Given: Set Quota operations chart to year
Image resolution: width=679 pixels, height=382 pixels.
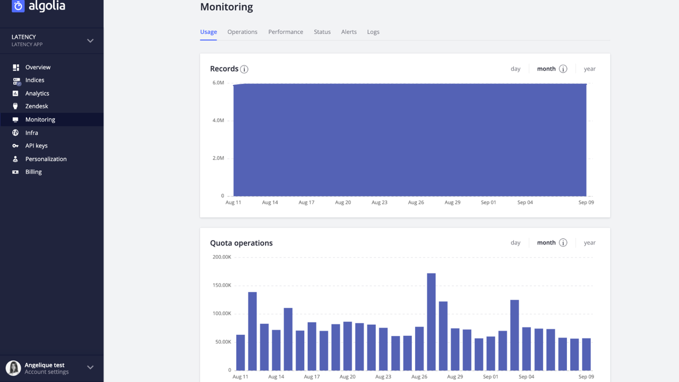Looking at the screenshot, I should point(589,242).
